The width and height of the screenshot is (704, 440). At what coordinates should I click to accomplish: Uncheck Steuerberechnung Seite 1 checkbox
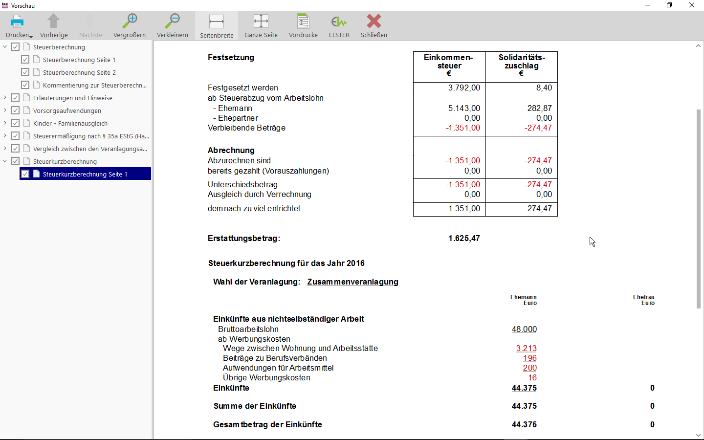25,60
